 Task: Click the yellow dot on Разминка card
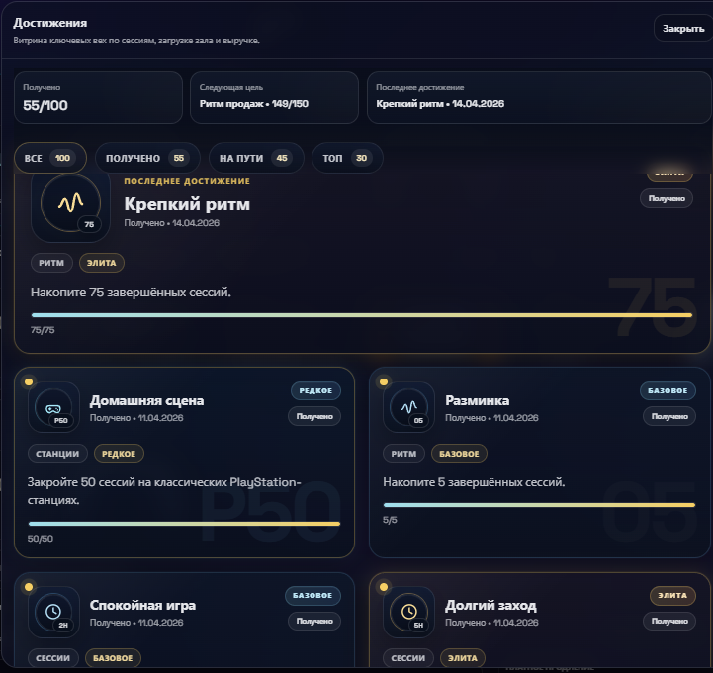[x=384, y=381]
